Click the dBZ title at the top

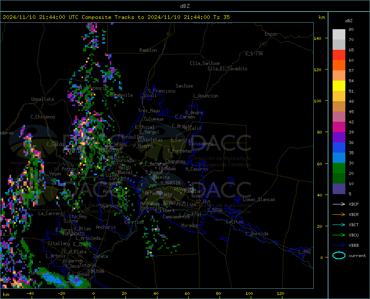tap(185, 6)
